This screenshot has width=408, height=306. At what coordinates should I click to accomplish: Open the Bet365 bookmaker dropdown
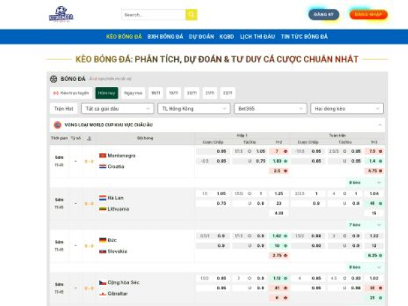tap(270, 109)
